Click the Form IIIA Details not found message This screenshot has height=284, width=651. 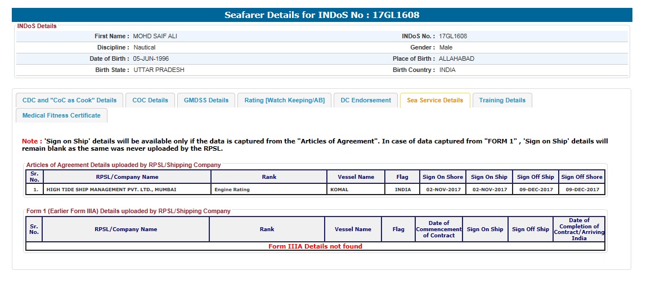click(315, 246)
